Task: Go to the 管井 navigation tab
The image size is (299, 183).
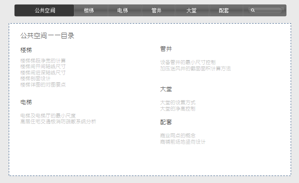Action: pyautogui.click(x=156, y=10)
